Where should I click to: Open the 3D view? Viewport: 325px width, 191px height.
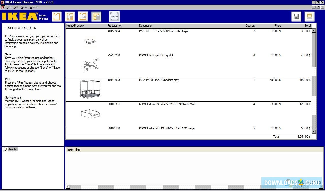(83, 16)
